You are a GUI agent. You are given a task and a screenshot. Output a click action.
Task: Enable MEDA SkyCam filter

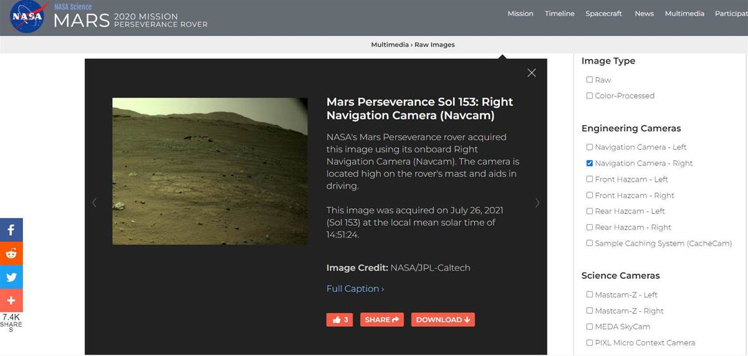[590, 327]
